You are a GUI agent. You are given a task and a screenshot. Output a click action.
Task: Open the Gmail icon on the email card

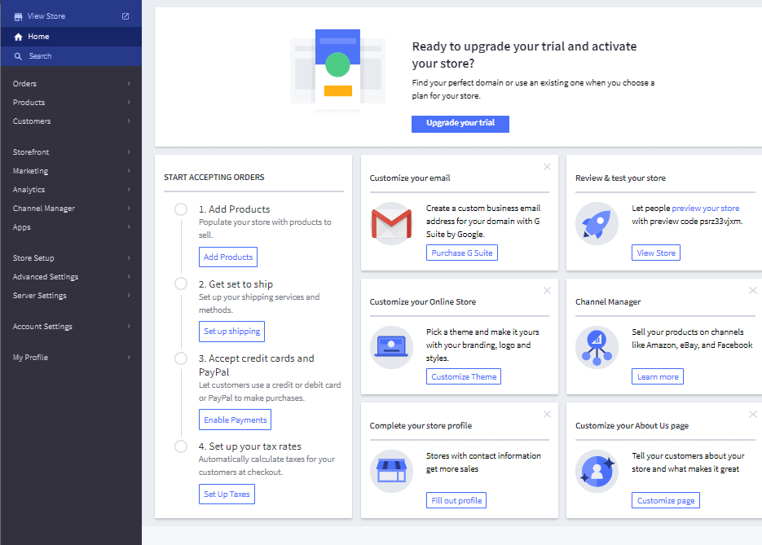(391, 224)
